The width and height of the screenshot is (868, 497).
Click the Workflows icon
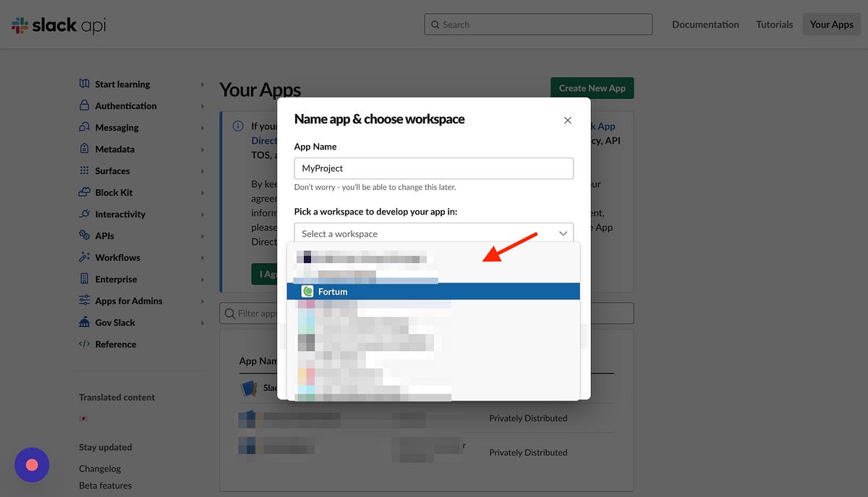click(x=84, y=257)
